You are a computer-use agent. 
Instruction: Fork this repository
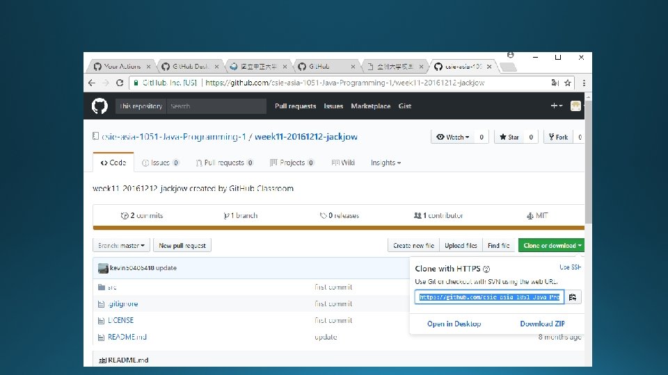pos(558,137)
